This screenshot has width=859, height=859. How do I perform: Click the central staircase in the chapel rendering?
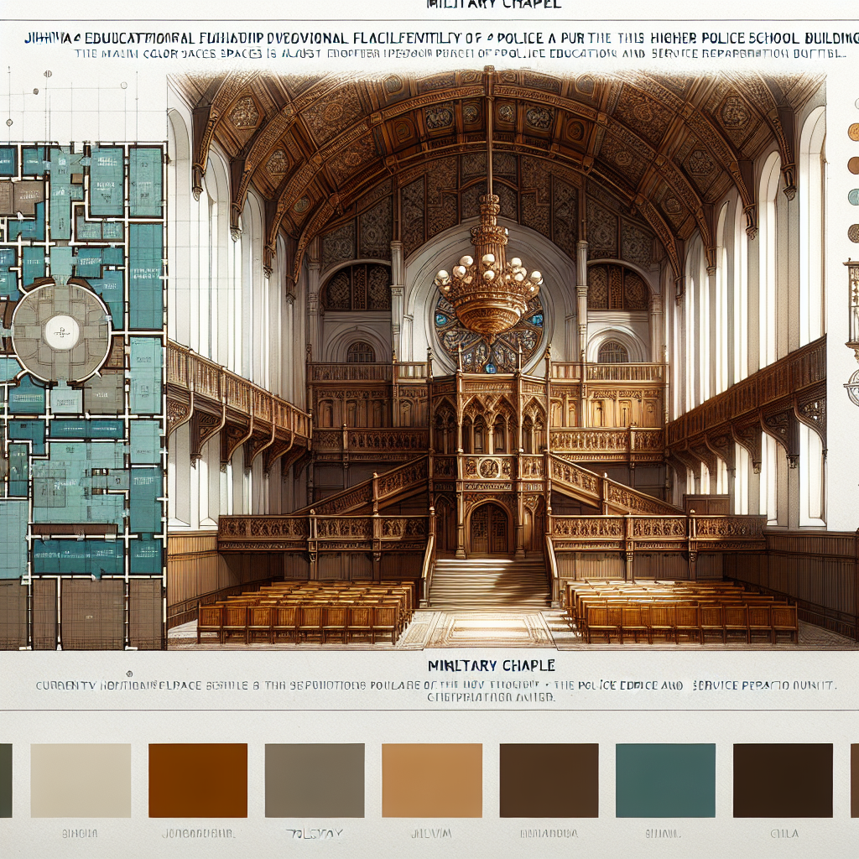(x=489, y=583)
